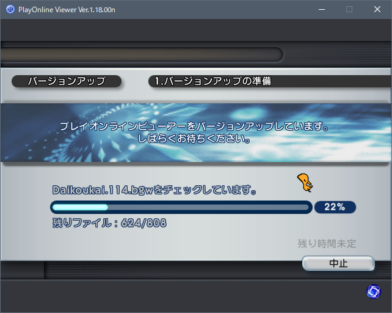Minimize the PlayOnline Viewer window
This screenshot has height=313, width=392.
point(322,10)
